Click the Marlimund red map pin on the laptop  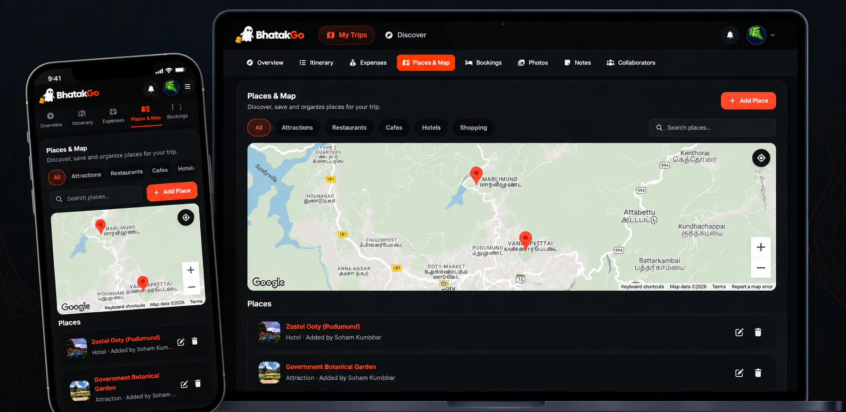pyautogui.click(x=476, y=175)
